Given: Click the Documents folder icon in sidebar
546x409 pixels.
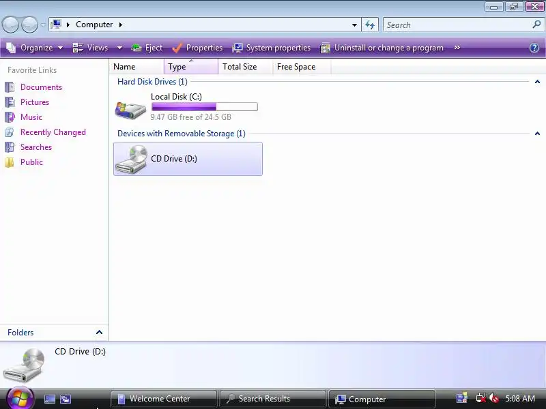Looking at the screenshot, I should tap(10, 87).
